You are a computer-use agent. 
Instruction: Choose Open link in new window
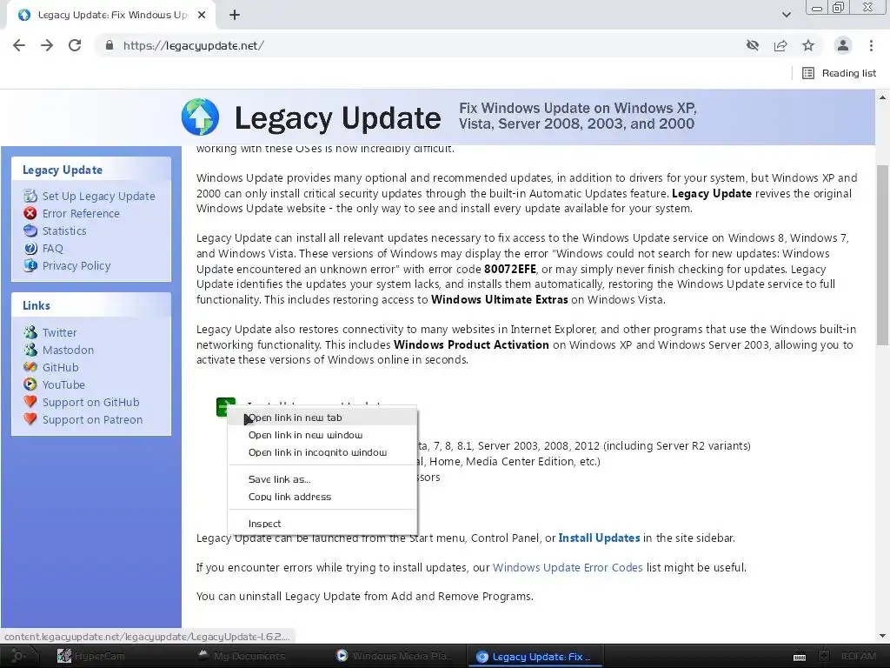[x=322, y=435]
